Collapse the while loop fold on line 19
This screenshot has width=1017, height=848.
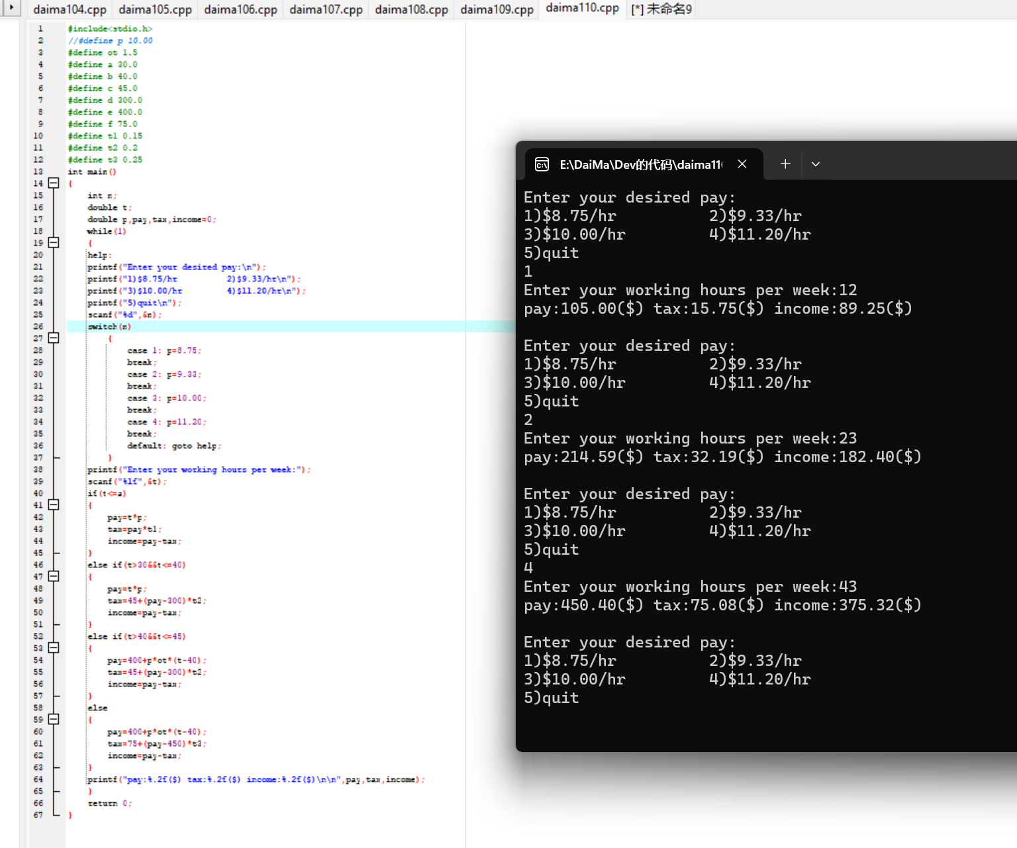coord(54,242)
